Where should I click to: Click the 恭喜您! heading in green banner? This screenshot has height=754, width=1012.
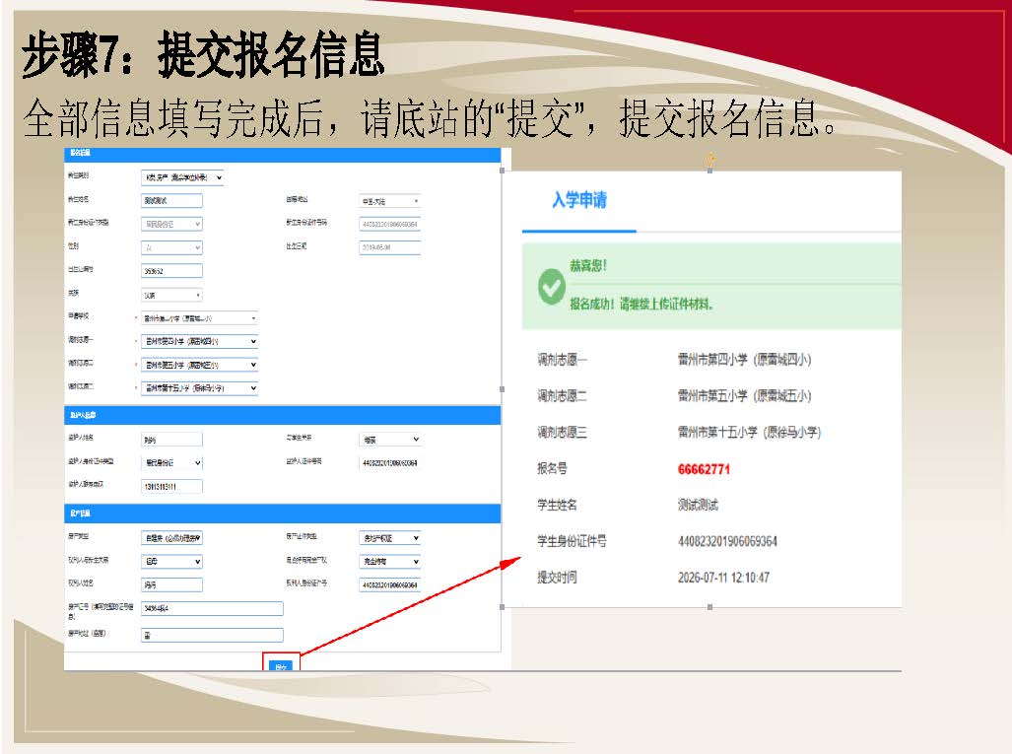588,265
